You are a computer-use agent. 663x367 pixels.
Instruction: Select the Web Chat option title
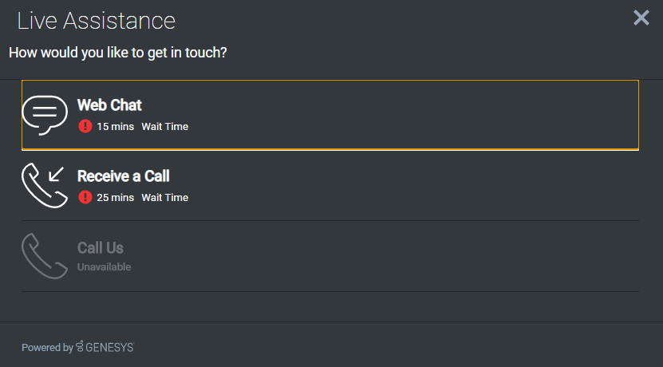109,105
